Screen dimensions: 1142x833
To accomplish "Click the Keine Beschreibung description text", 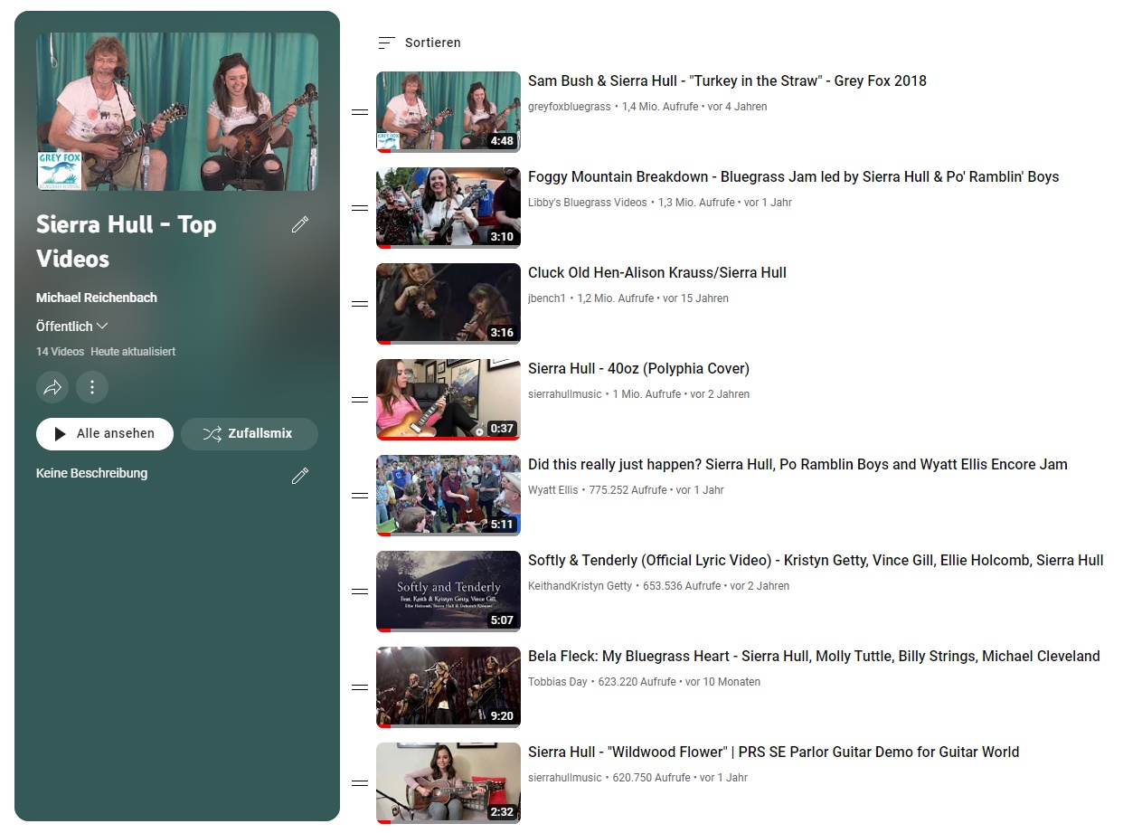I will (x=91, y=473).
